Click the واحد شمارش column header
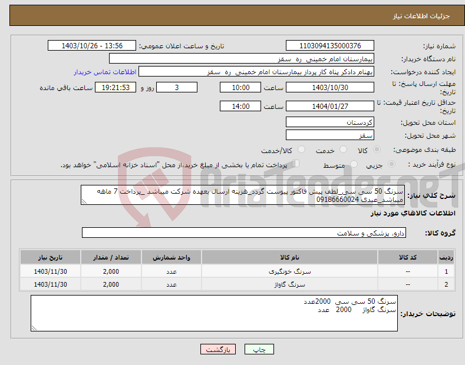Viewport: 465px width, 365px height. point(172,257)
